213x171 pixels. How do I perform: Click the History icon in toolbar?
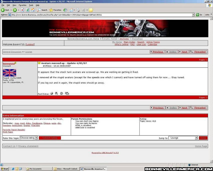65,10
